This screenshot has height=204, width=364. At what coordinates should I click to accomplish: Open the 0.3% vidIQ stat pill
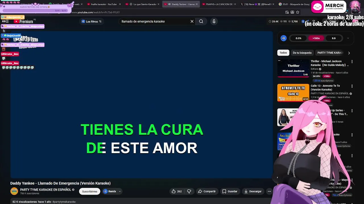pyautogui.click(x=298, y=38)
